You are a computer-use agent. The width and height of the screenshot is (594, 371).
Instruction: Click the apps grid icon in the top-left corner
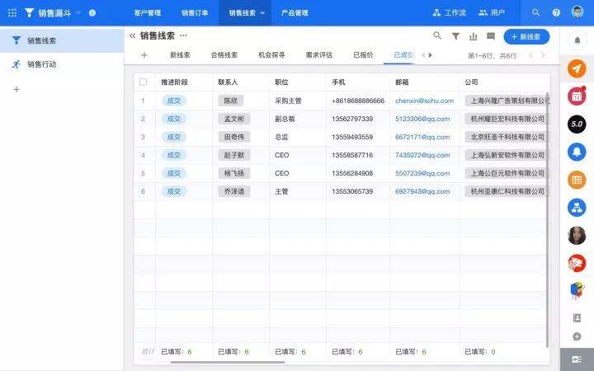pyautogui.click(x=12, y=12)
